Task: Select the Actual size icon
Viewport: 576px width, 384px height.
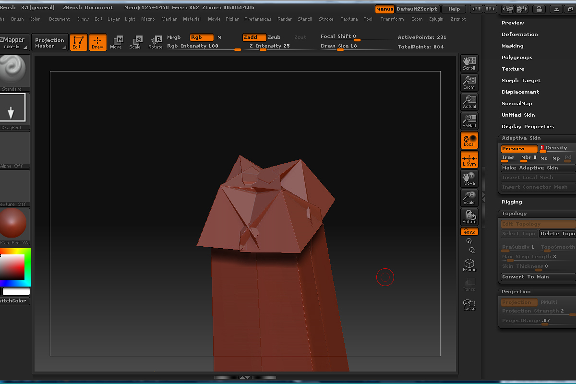Action: 469,102
